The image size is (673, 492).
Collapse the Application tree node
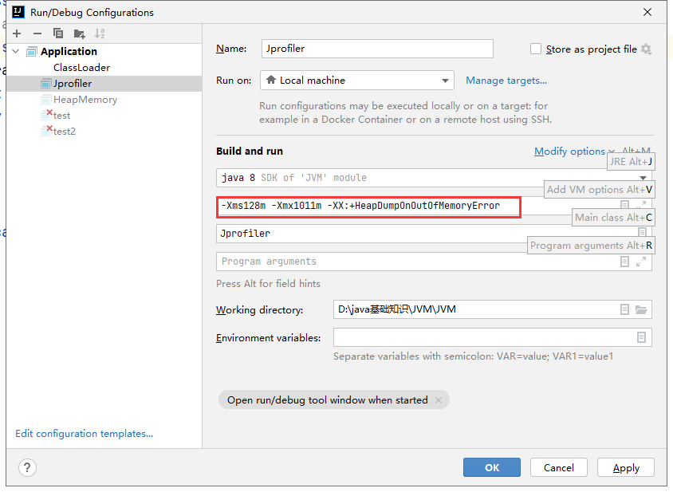(15, 50)
